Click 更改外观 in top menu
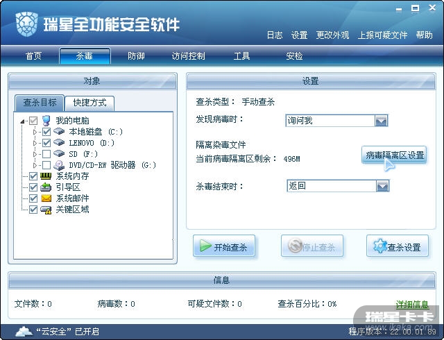Screen dimensions: 444x340 [x=332, y=35]
